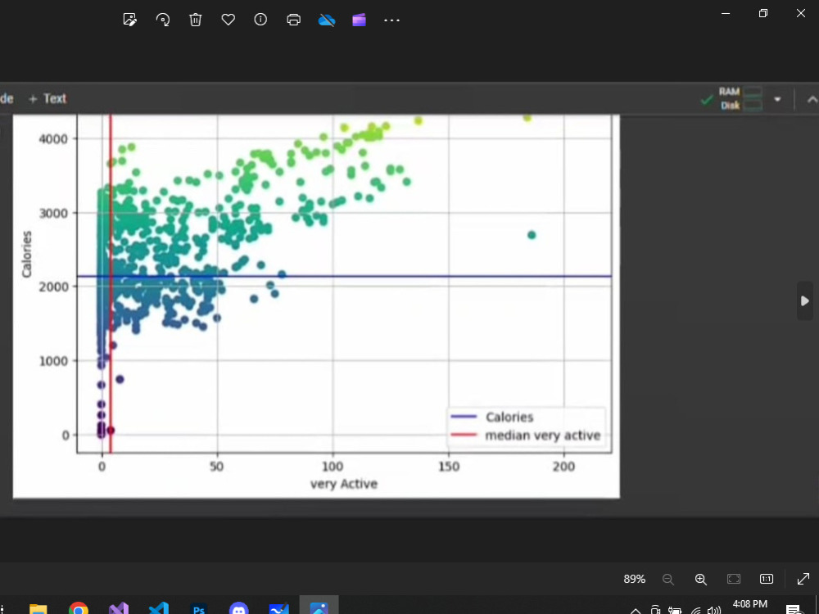Fit the image to window
The image size is (819, 614).
(x=734, y=579)
